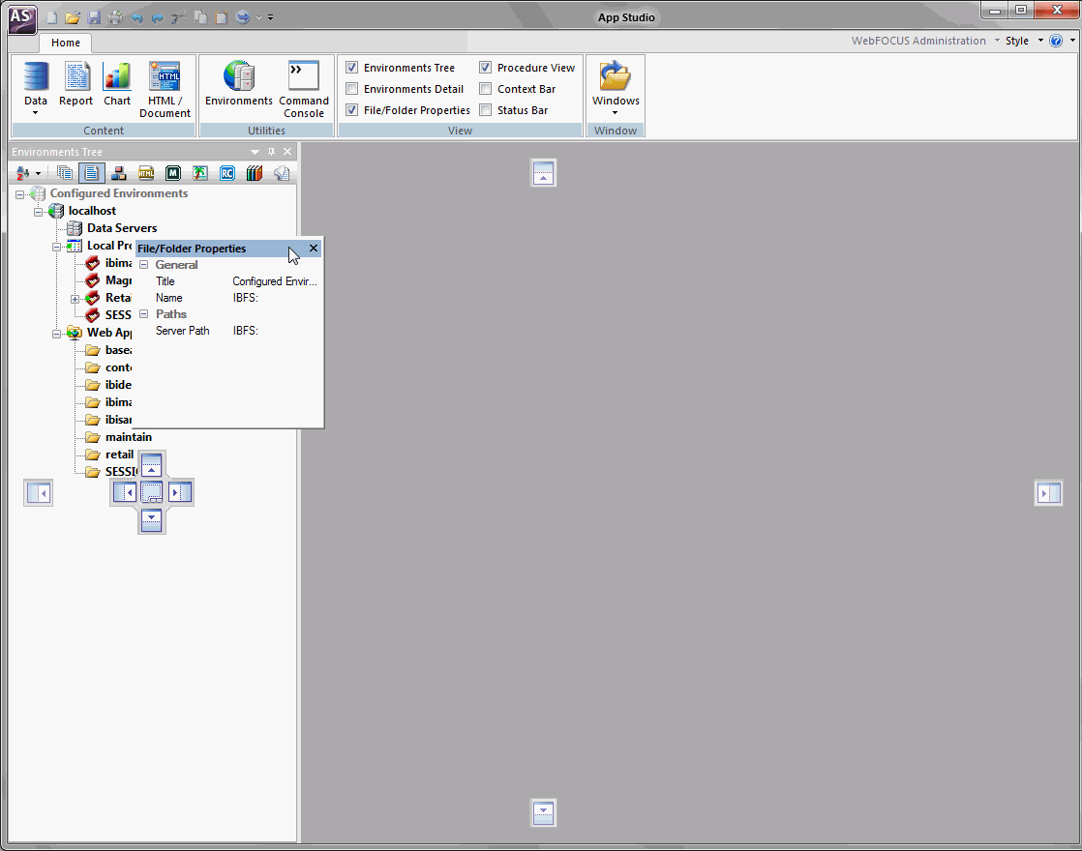This screenshot has width=1082, height=851.
Task: Click the HTML files filter icon
Action: [146, 173]
